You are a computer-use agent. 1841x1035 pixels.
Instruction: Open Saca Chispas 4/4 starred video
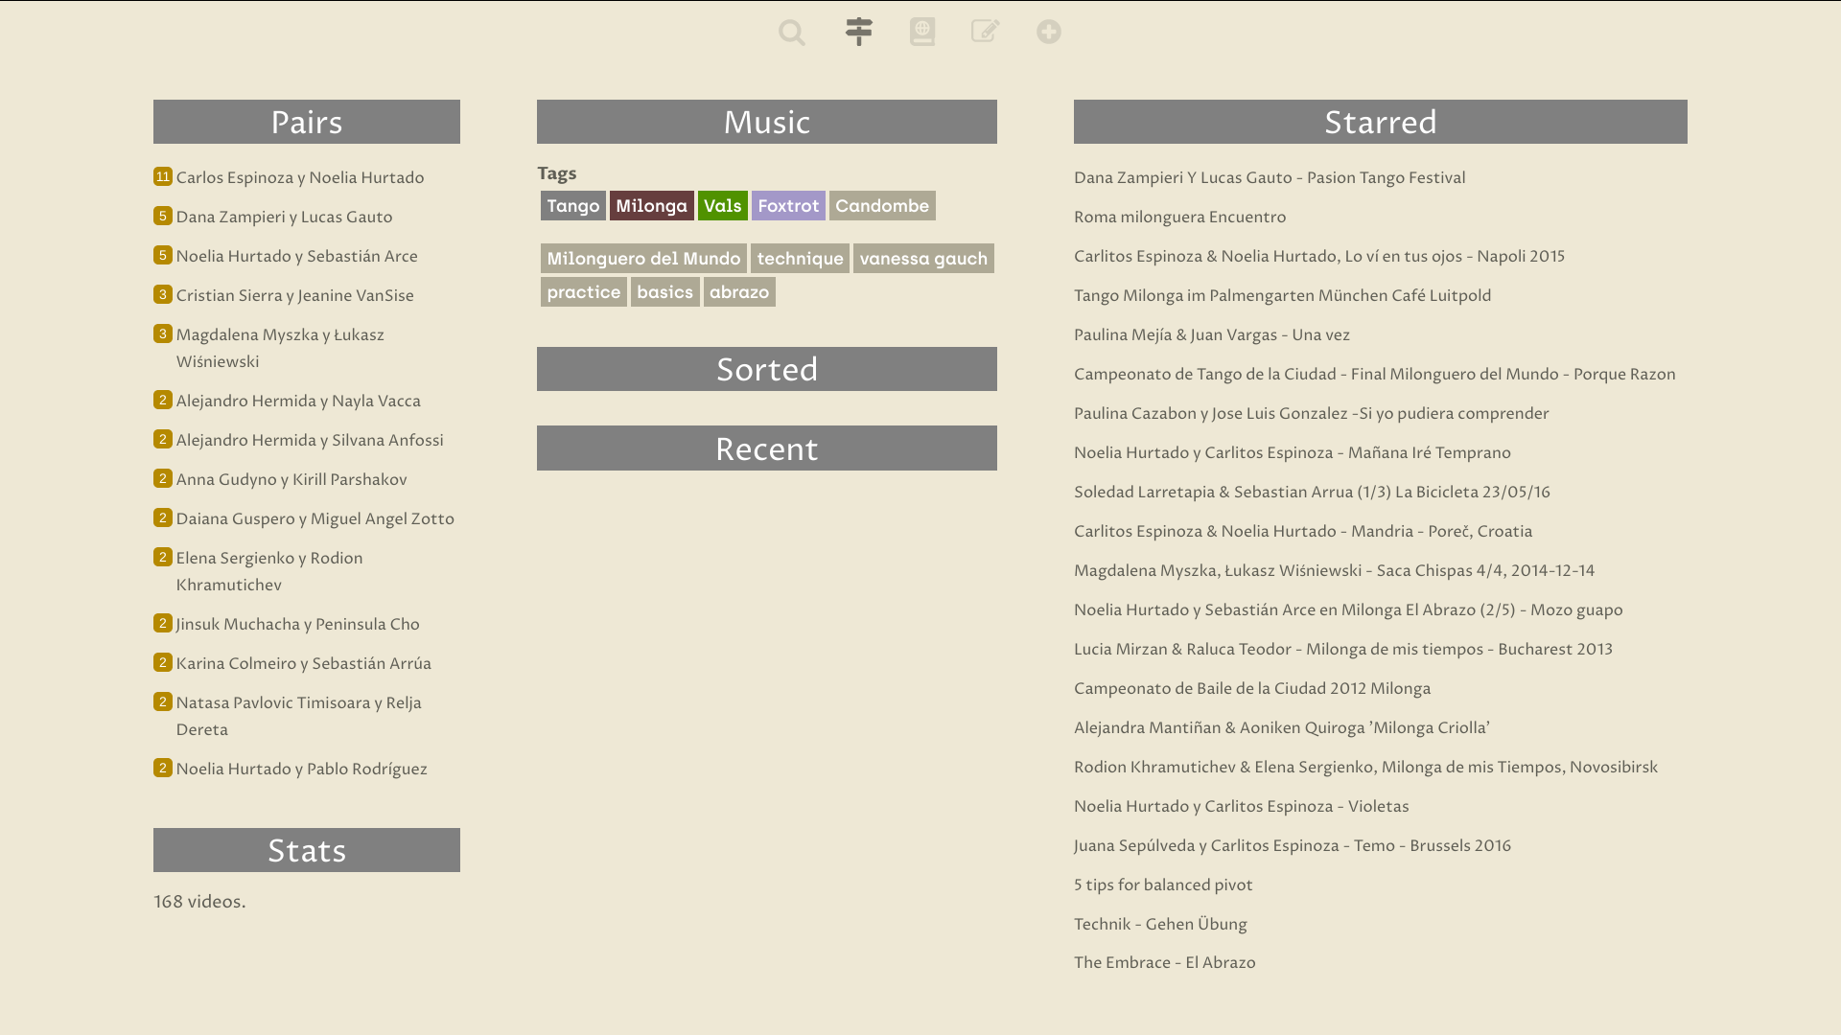pyautogui.click(x=1335, y=571)
